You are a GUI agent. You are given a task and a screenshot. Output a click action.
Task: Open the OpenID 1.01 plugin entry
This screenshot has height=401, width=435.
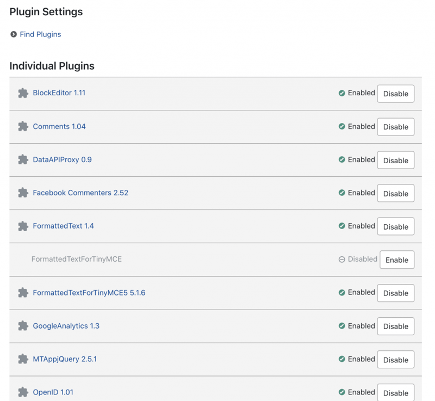click(53, 392)
